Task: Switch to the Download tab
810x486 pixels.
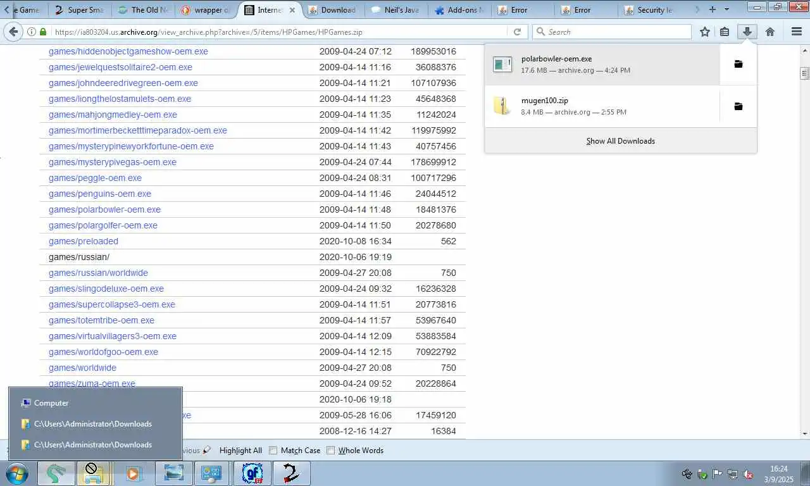Action: pos(333,10)
